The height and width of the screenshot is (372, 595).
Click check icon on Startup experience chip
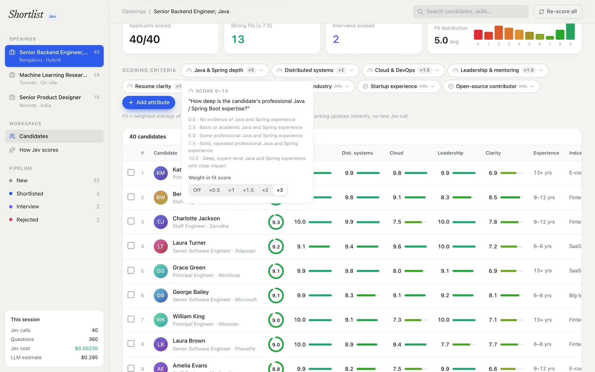tap(365, 86)
